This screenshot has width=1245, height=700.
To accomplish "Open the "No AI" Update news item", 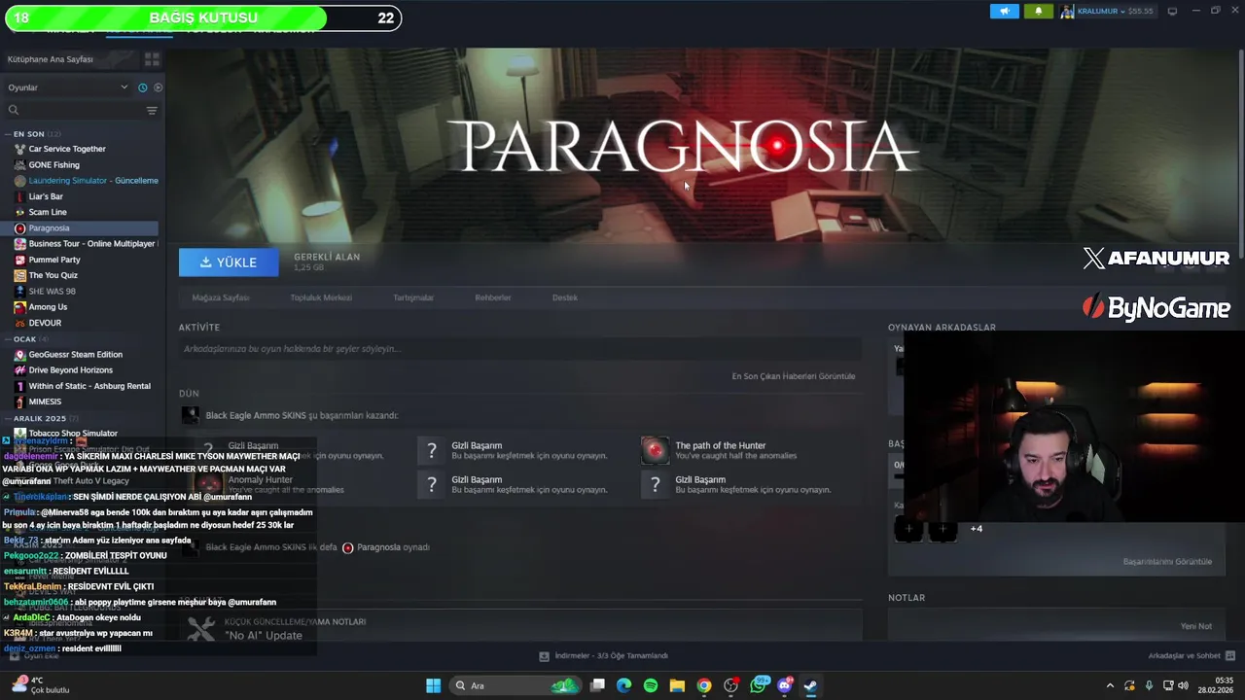I will pyautogui.click(x=264, y=636).
